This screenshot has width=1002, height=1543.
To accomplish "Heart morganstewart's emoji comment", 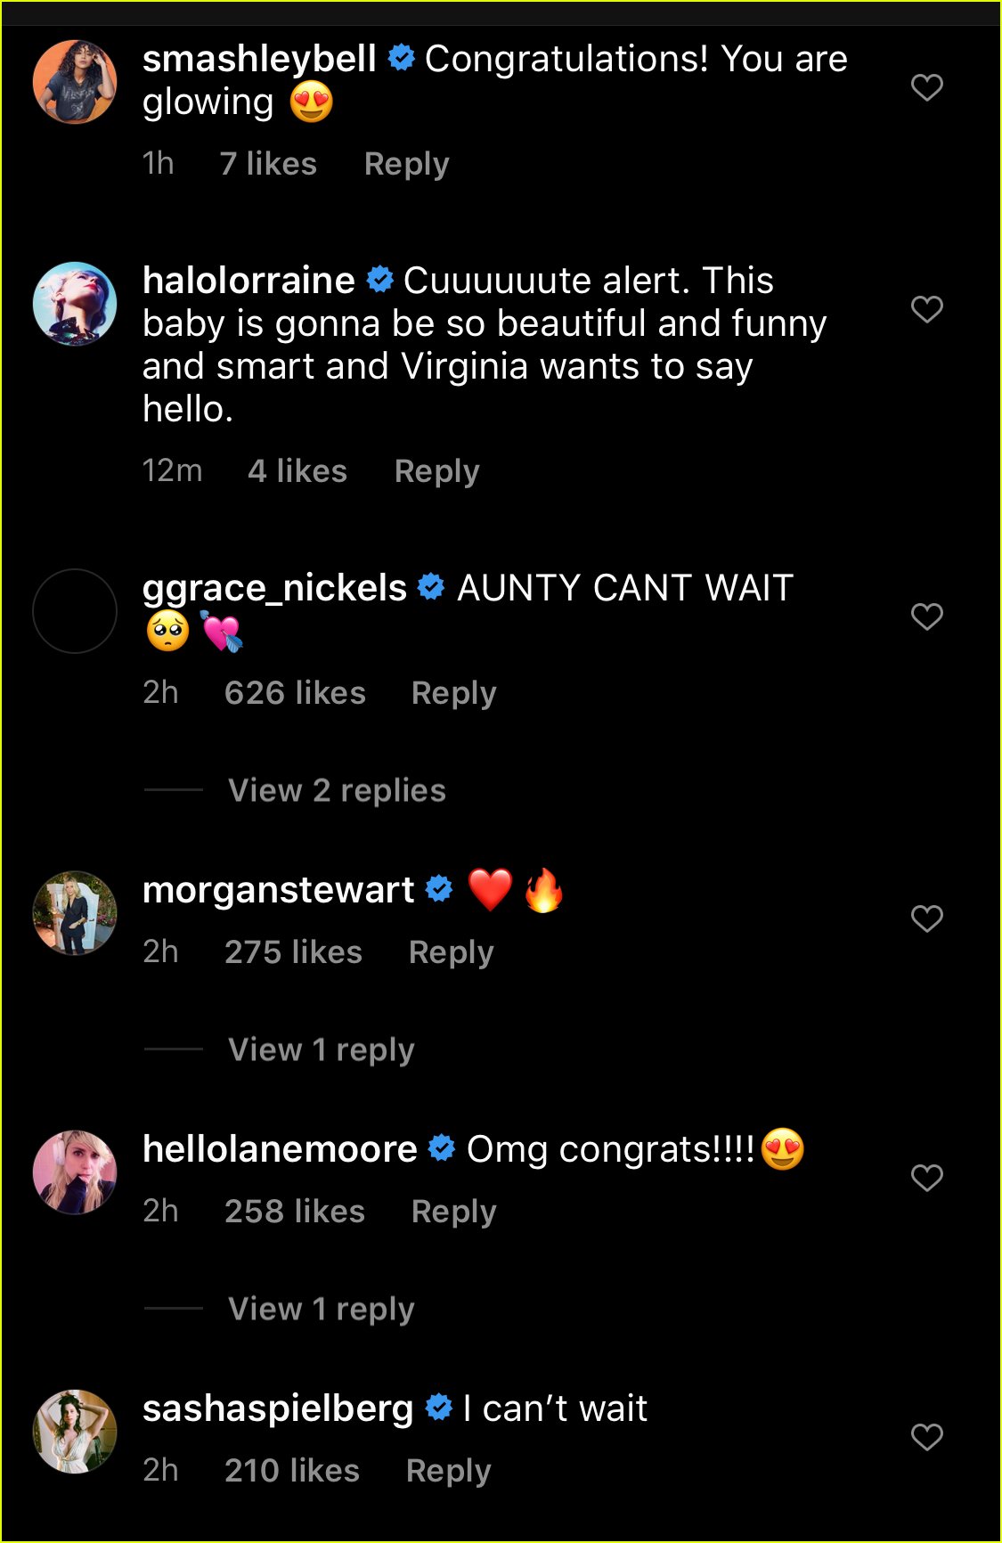I will click(x=926, y=918).
